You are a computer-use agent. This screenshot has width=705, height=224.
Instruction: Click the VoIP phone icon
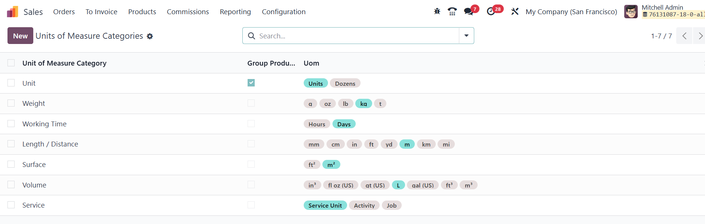click(452, 12)
